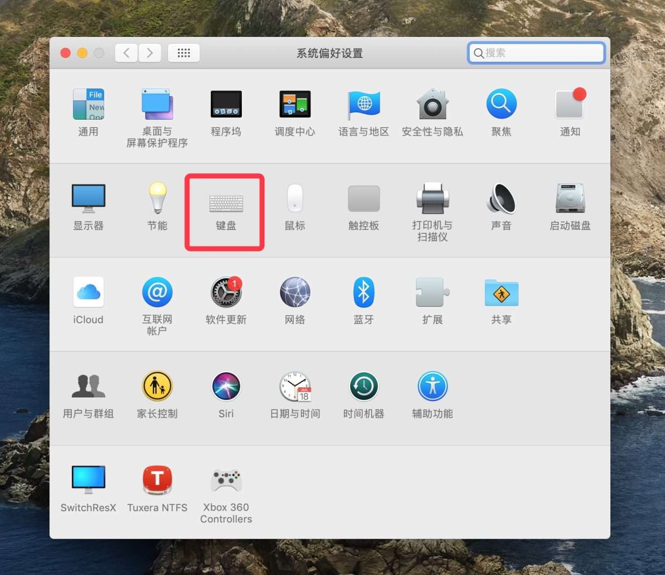Click the back navigation arrow
Image resolution: width=665 pixels, height=575 pixels.
(x=127, y=53)
